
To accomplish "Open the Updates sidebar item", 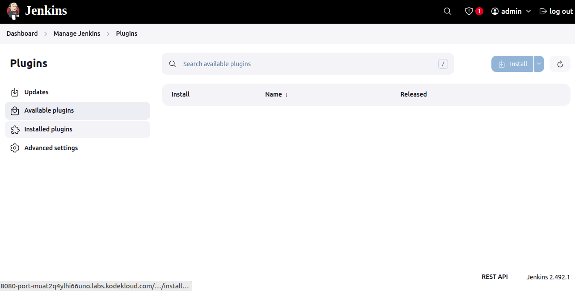I will click(77, 92).
